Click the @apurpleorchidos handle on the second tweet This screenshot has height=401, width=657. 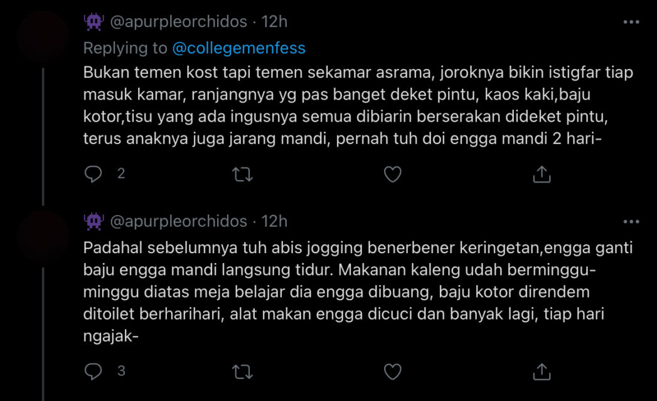179,221
